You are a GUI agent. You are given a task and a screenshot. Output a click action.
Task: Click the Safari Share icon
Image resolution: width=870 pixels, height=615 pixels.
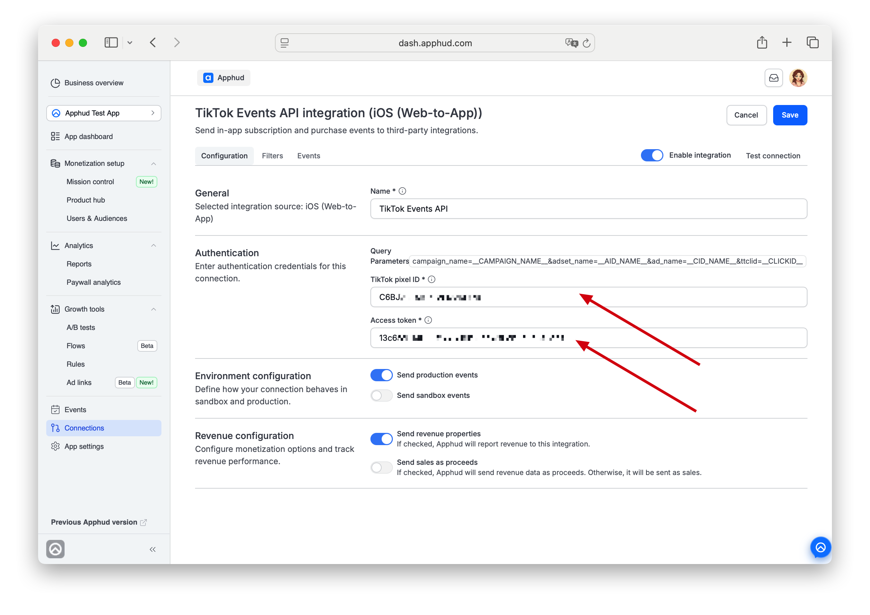(x=762, y=42)
